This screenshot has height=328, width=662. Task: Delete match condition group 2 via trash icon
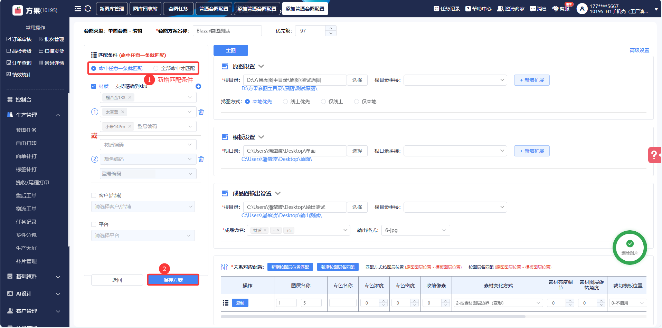pos(201,159)
